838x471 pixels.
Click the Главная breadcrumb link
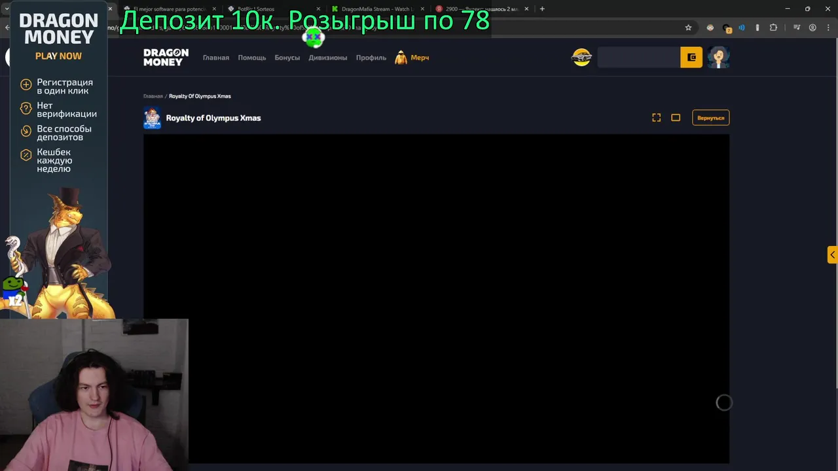[x=153, y=96]
